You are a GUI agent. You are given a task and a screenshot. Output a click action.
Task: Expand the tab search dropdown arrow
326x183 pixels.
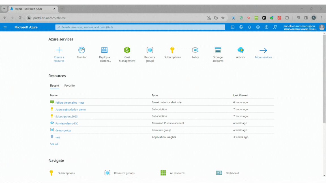pyautogui.click(x=4, y=9)
